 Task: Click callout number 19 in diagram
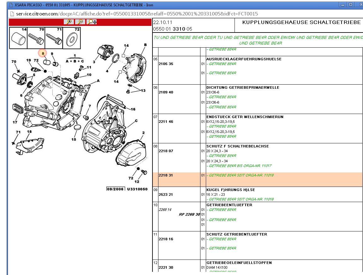(28, 60)
